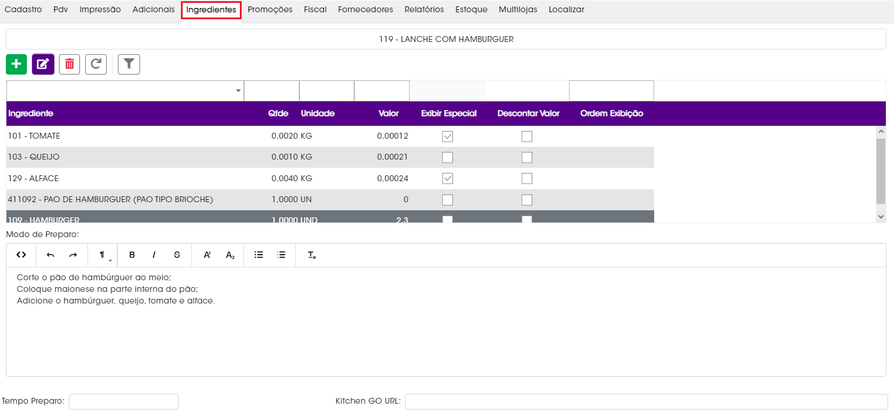Open the Relatórios tab

pyautogui.click(x=424, y=10)
